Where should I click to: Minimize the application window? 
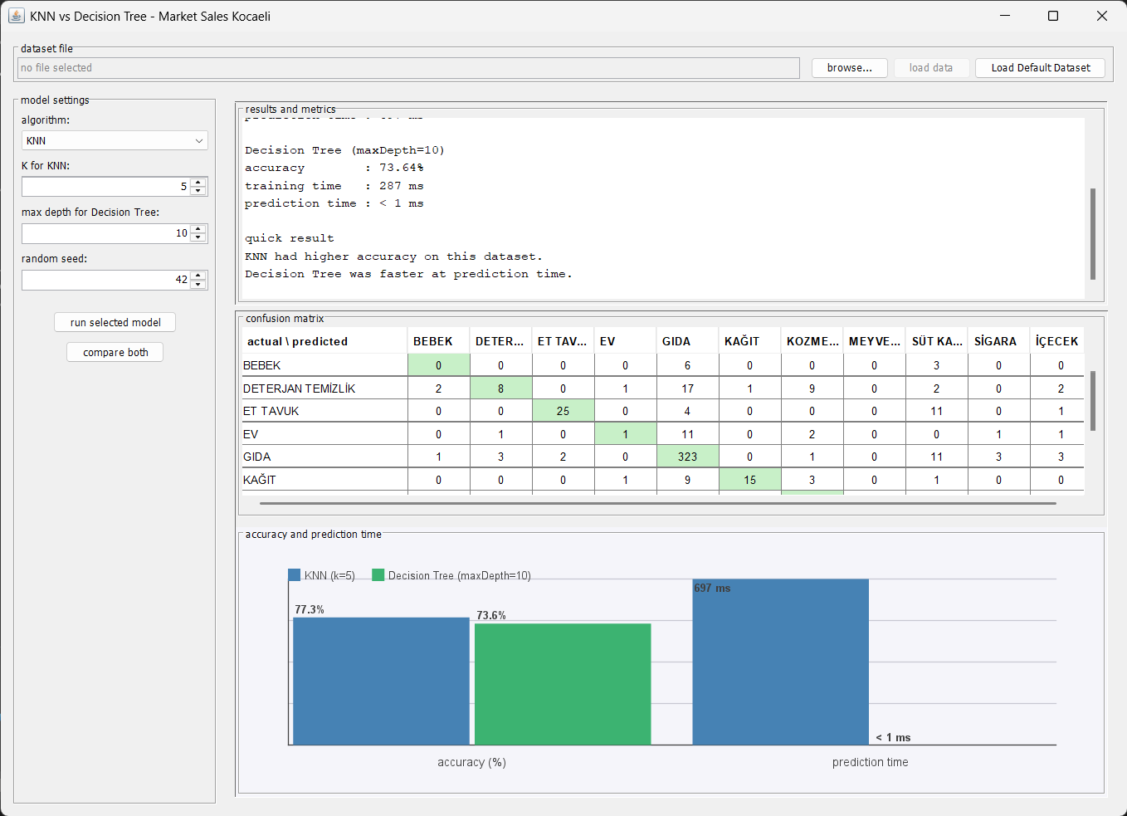coord(1005,16)
